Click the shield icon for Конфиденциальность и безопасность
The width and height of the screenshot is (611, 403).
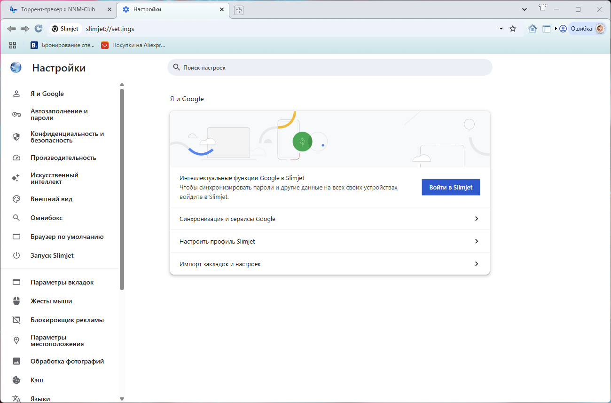coord(16,137)
